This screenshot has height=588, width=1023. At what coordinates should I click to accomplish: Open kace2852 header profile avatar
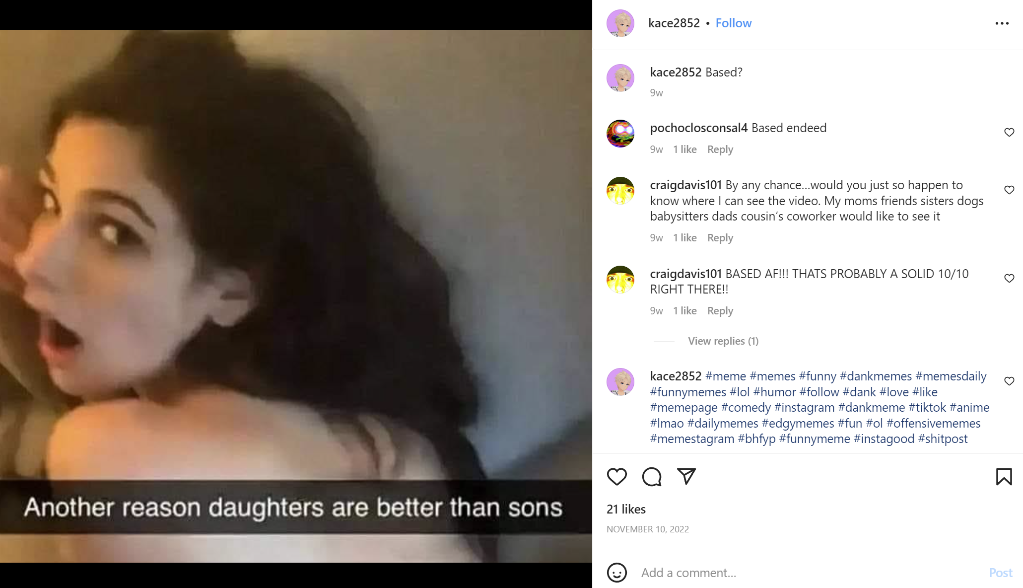(x=620, y=23)
